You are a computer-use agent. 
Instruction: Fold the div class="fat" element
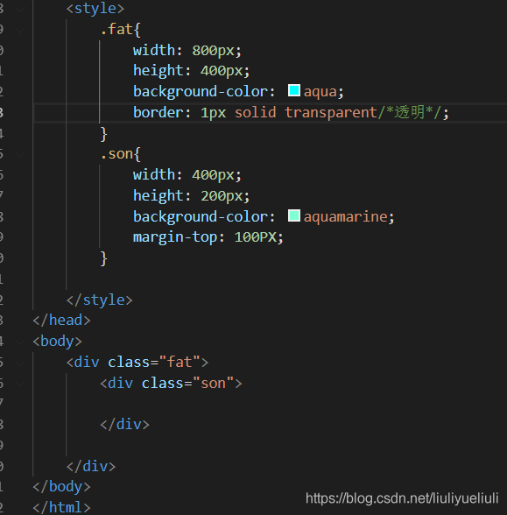[20, 363]
